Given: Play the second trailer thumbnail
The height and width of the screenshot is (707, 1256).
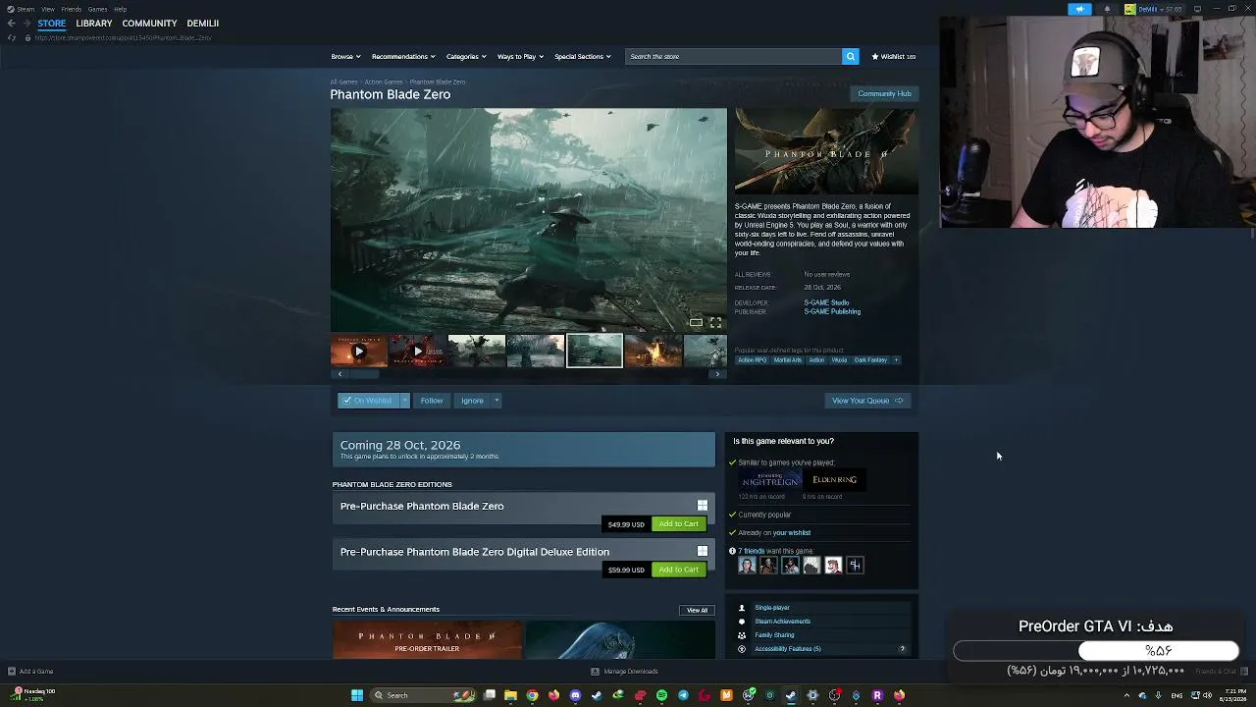Looking at the screenshot, I should (x=417, y=351).
